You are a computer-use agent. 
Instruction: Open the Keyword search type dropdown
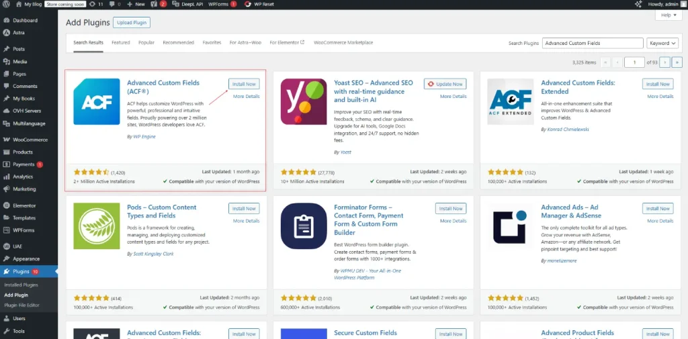click(662, 43)
